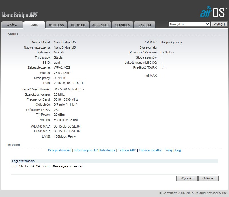Click the date value 2015-07-16 12:15:04
This screenshot has height=197, width=229.
[x=68, y=83]
